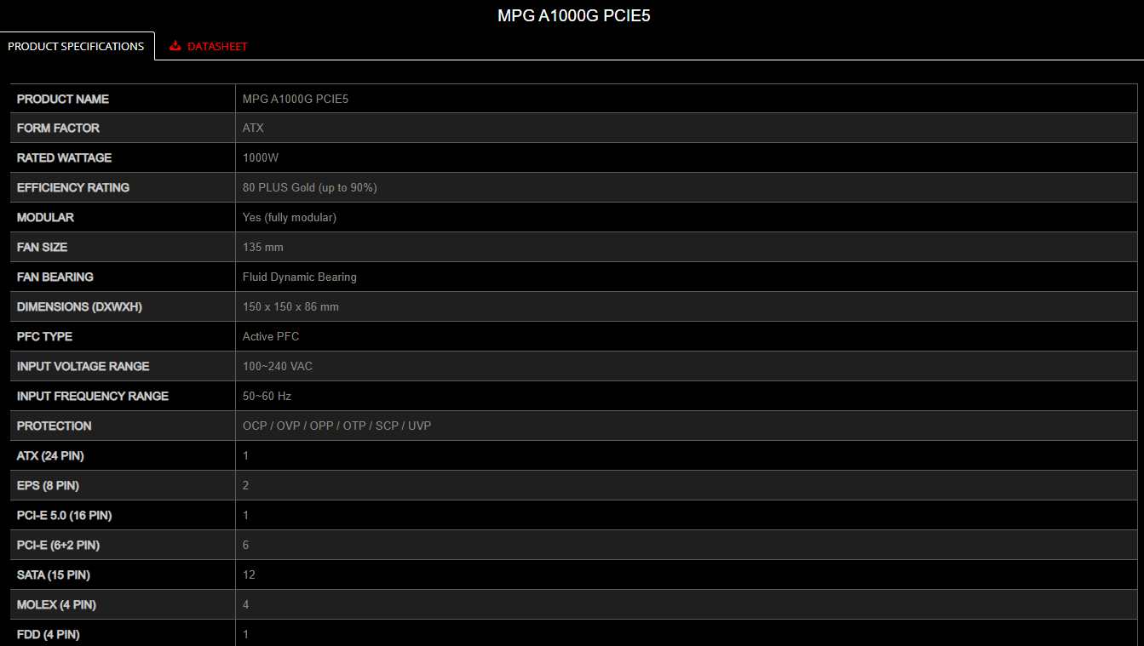Click the Product Name row label
Viewport: 1144px width, 646px height.
click(x=63, y=99)
